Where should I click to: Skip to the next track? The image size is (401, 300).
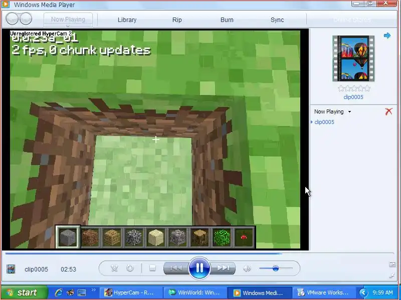[223, 268]
